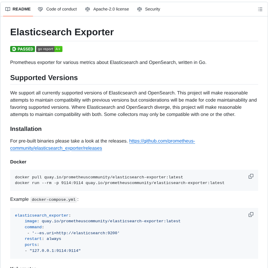Select the docker-compose.yml inline code text
268x268 pixels.
(x=53, y=199)
